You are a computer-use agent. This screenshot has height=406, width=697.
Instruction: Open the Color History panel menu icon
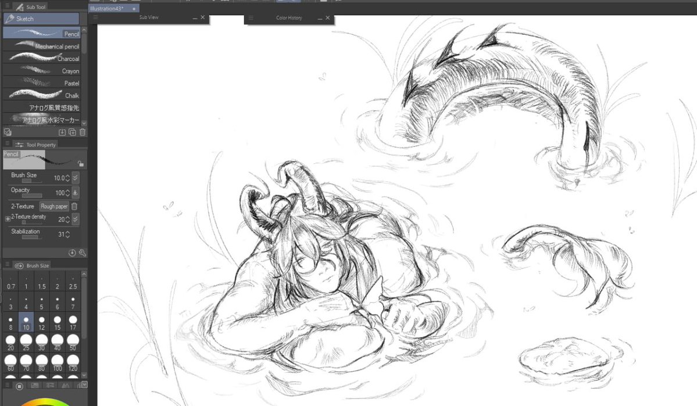[251, 18]
